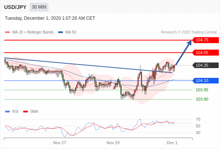The height and width of the screenshot is (149, 220).
Task: Click the RSI 50 level label
Action: 198,126
